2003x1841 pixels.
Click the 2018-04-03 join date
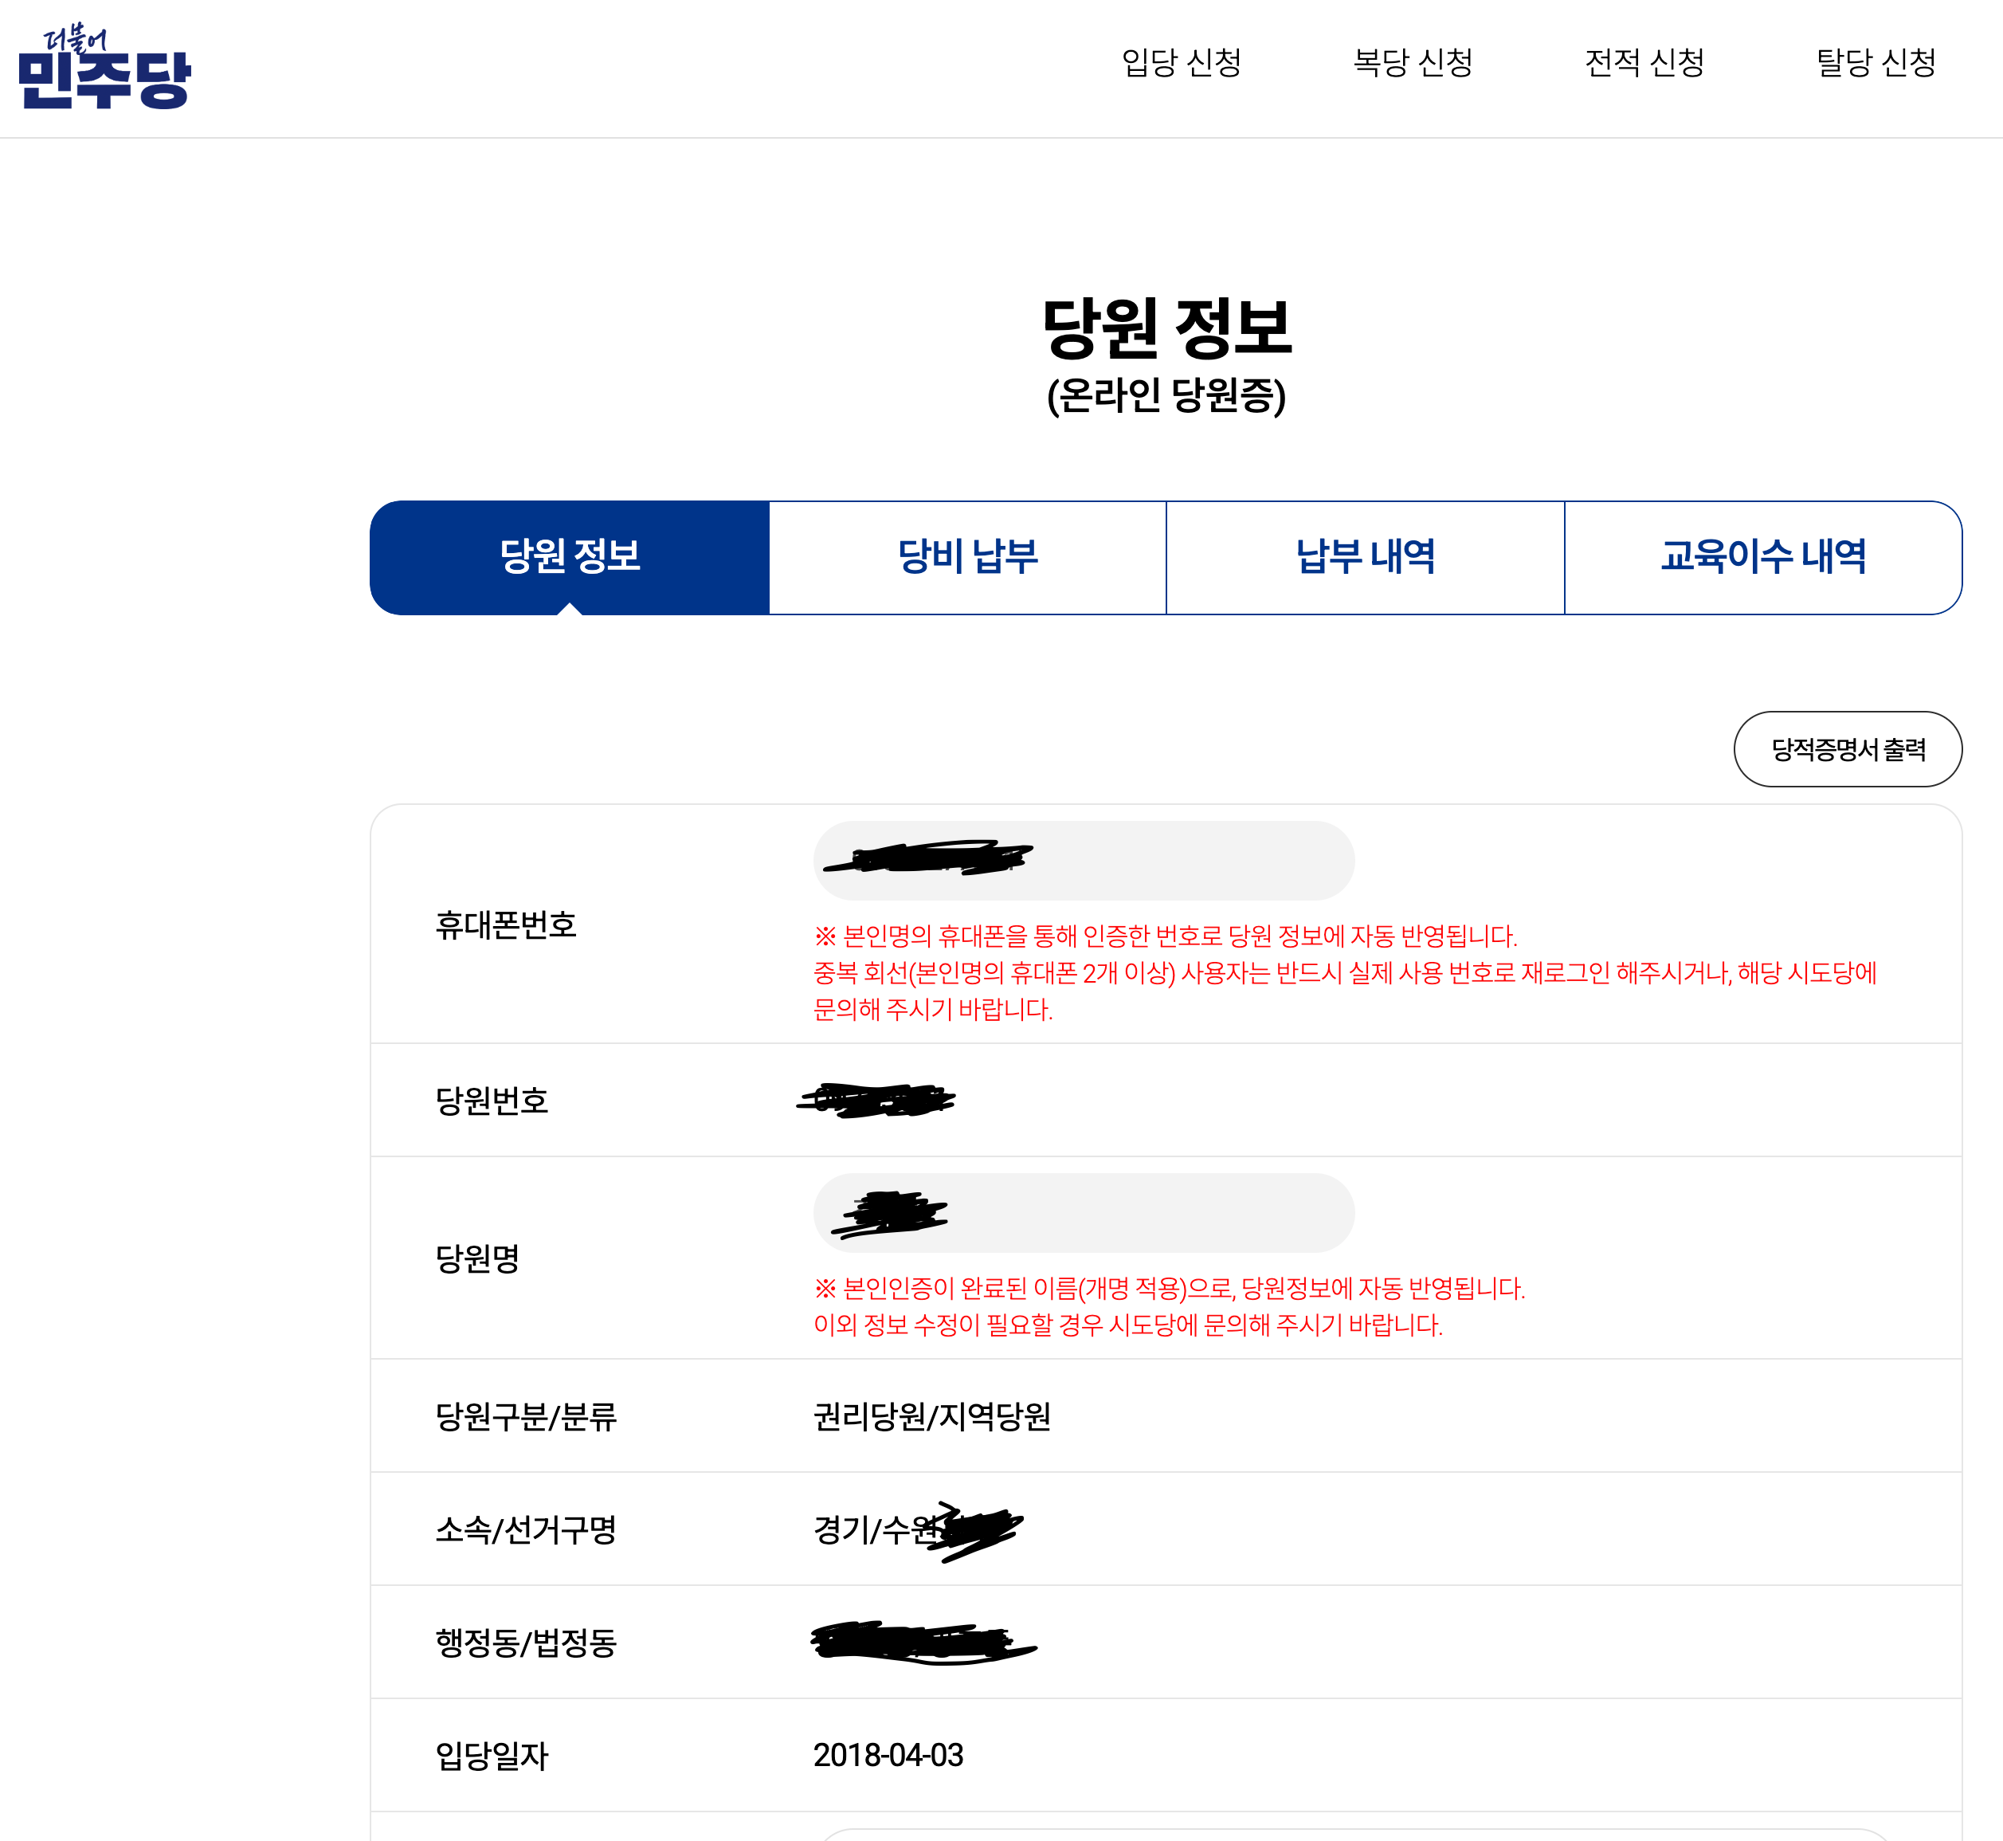[888, 1755]
